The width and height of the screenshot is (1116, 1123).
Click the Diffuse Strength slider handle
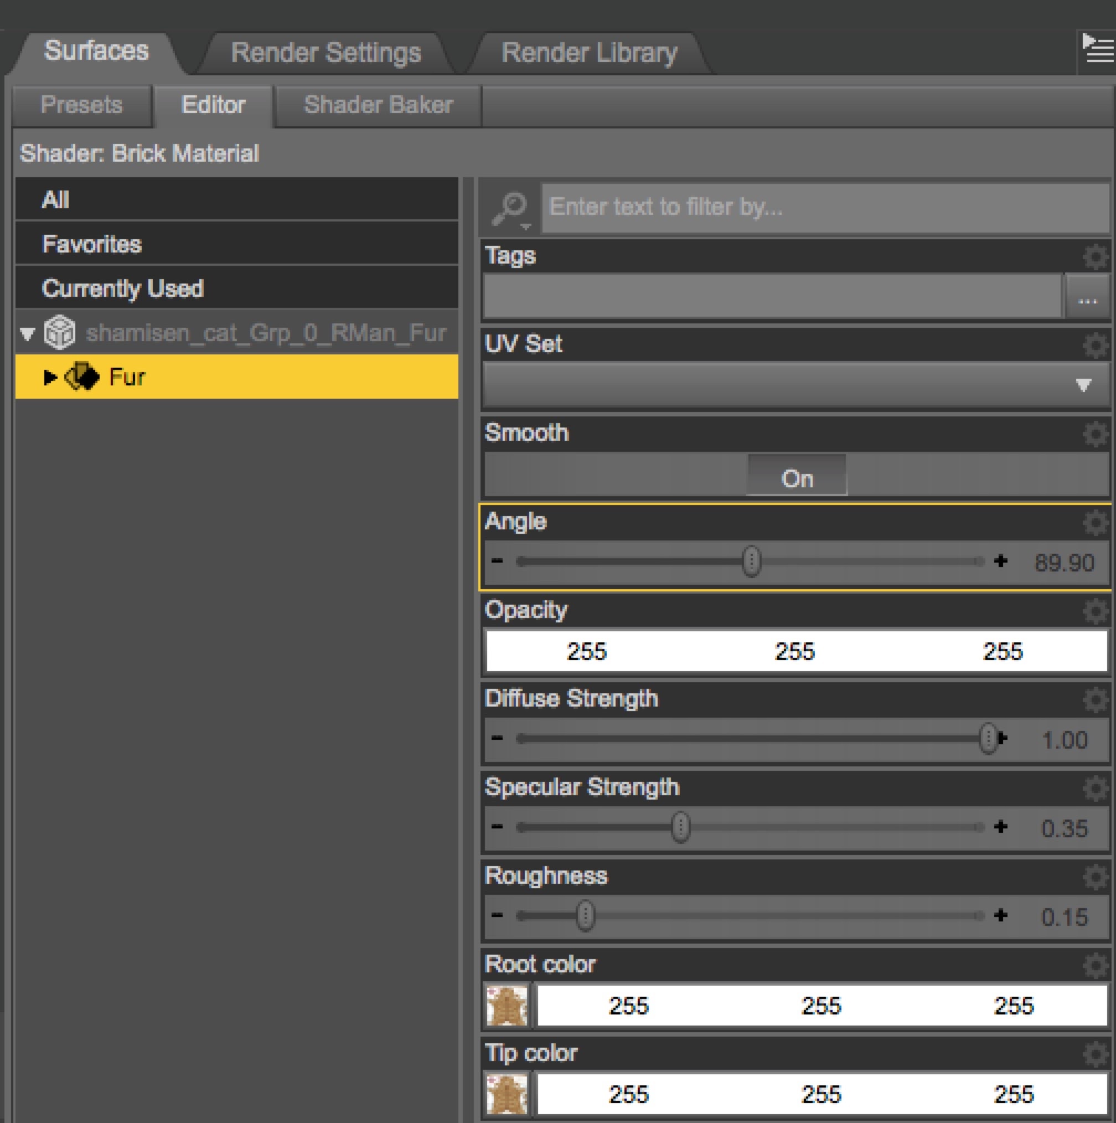[x=988, y=739]
